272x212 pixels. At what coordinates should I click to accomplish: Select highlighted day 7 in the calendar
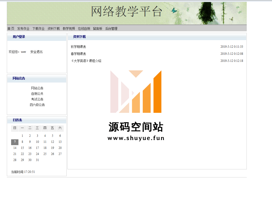click(x=15, y=142)
